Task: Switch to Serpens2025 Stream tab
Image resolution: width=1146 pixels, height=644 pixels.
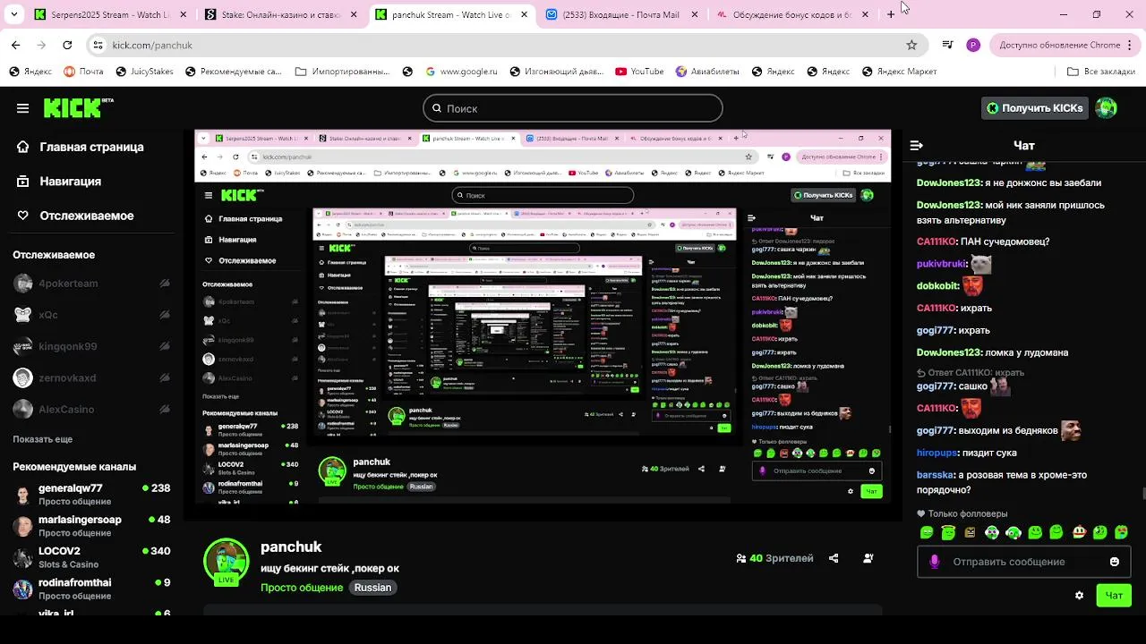Action: tap(109, 14)
